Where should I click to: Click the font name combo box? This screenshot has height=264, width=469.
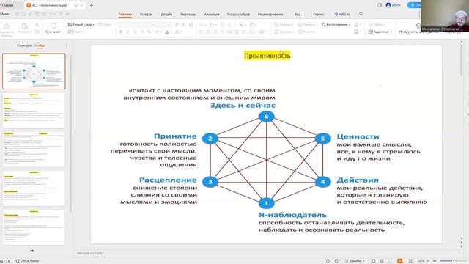tap(136, 24)
